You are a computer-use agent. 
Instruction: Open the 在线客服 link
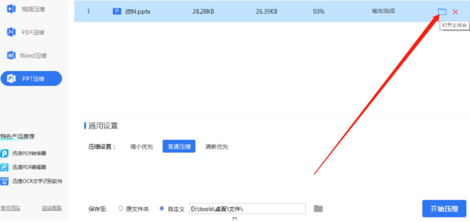(x=52, y=208)
